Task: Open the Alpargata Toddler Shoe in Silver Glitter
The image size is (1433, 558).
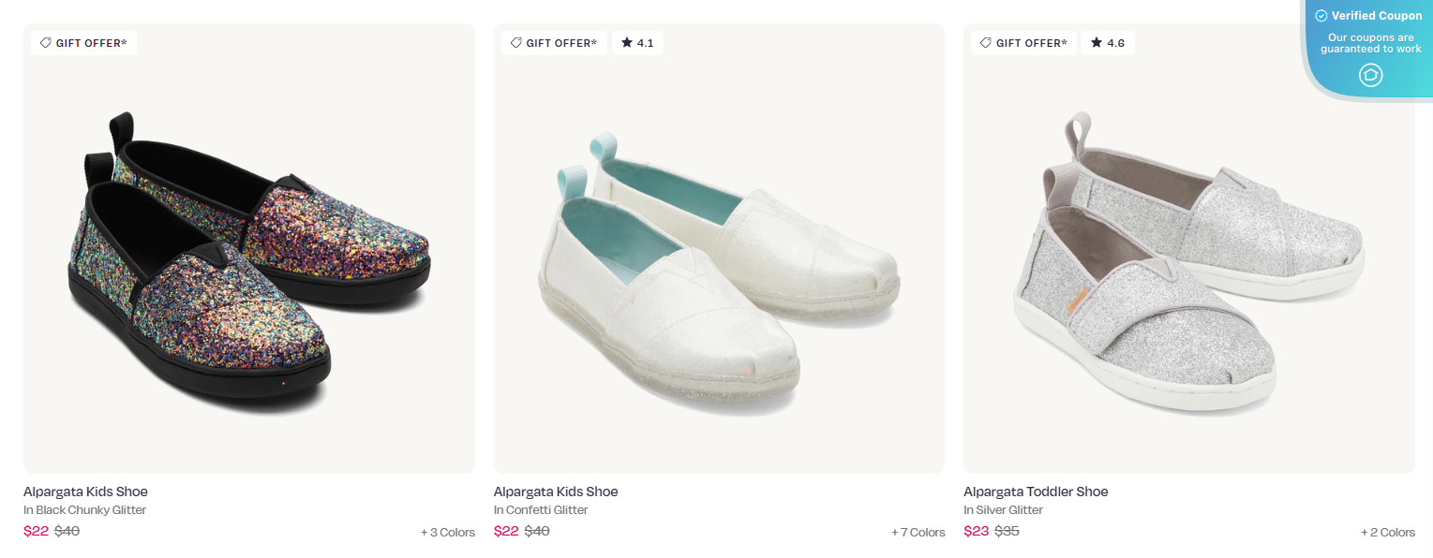Action: coord(1036,491)
